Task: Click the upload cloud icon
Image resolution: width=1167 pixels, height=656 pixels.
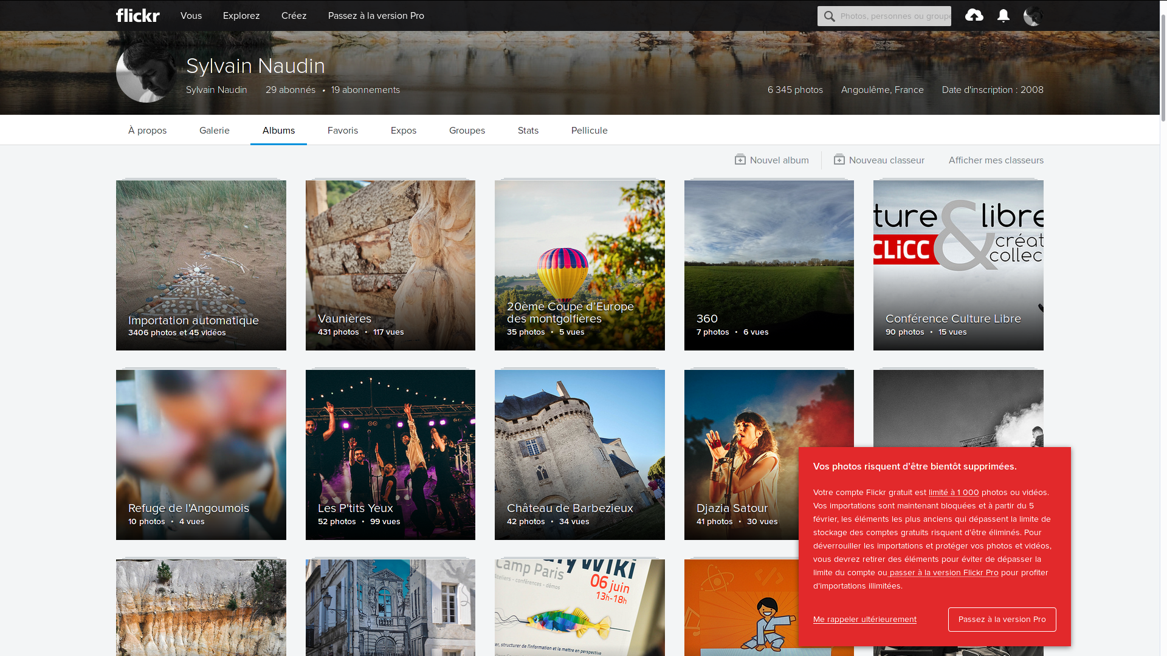Action: [x=974, y=15]
